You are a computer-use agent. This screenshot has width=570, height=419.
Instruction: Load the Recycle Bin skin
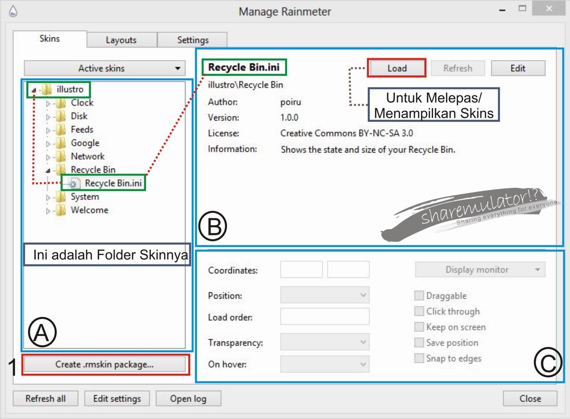point(396,68)
